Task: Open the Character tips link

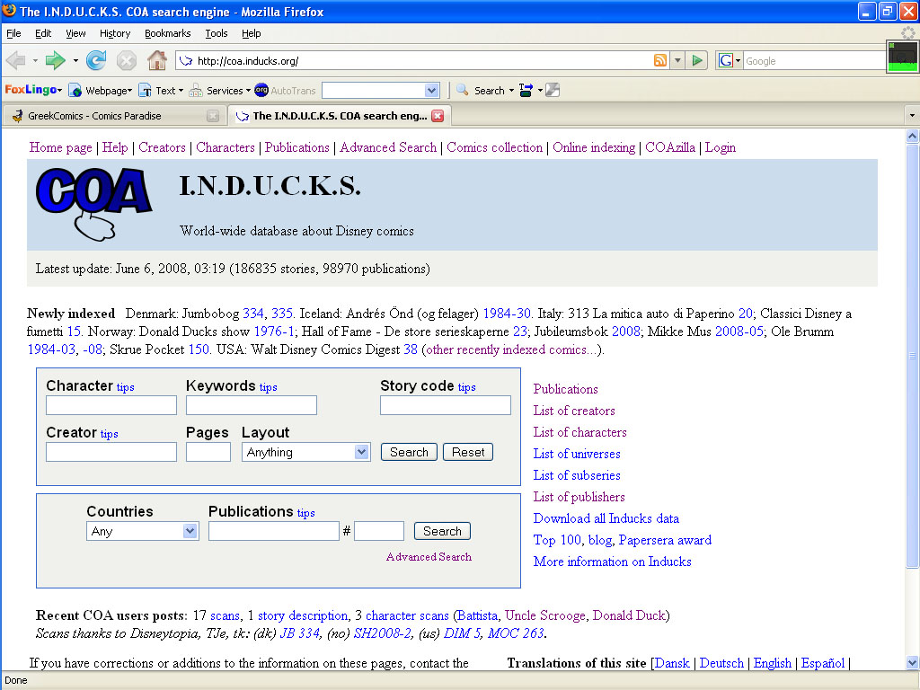Action: 125,387
